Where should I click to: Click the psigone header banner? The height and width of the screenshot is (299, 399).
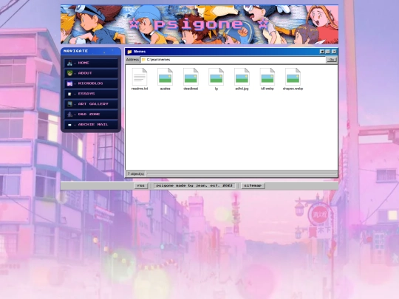(x=199, y=24)
